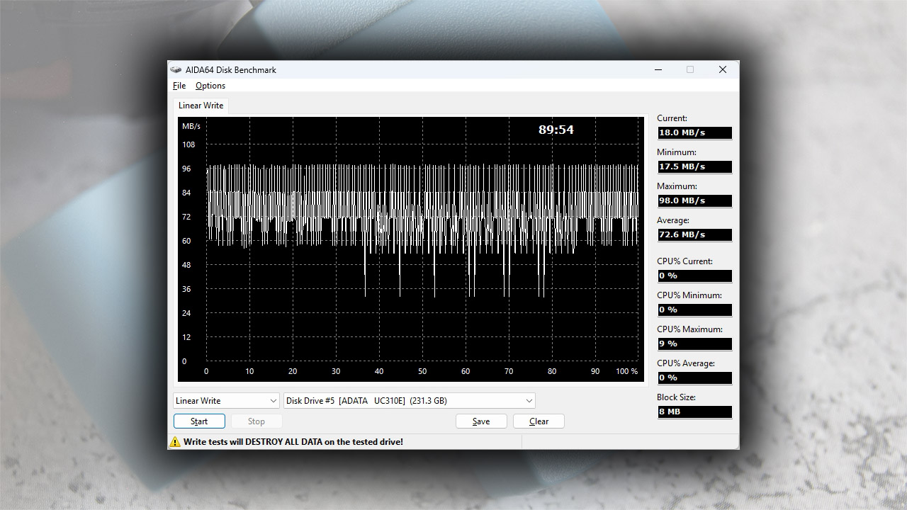
Task: Open the Disk Drive #5 ADATA selector
Action: (409, 401)
